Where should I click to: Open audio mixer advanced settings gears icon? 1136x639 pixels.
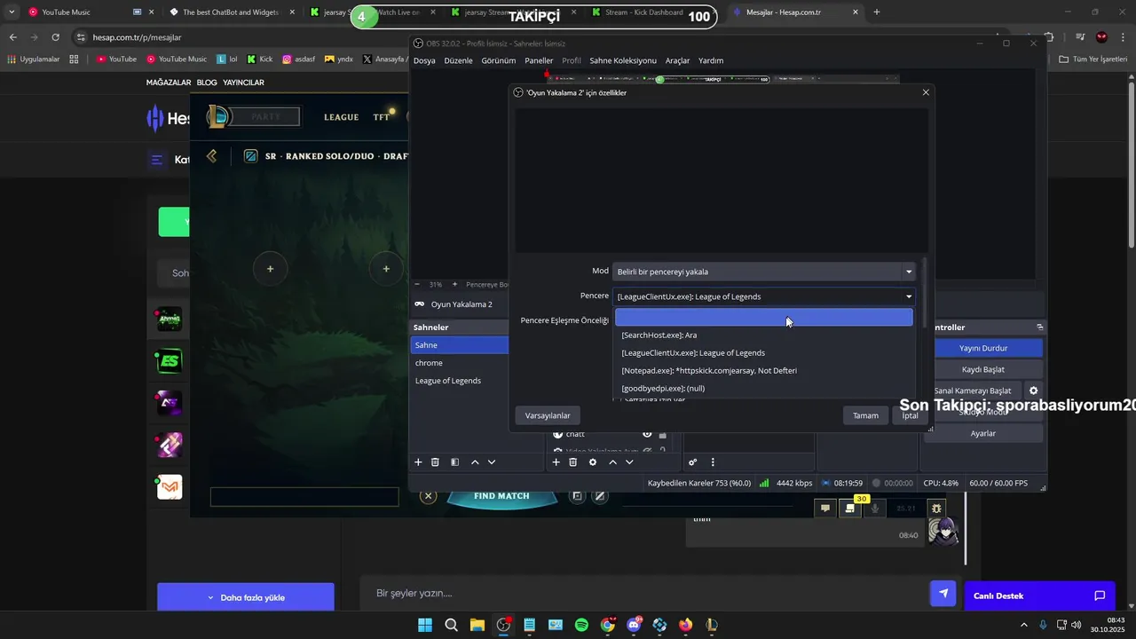pos(692,462)
